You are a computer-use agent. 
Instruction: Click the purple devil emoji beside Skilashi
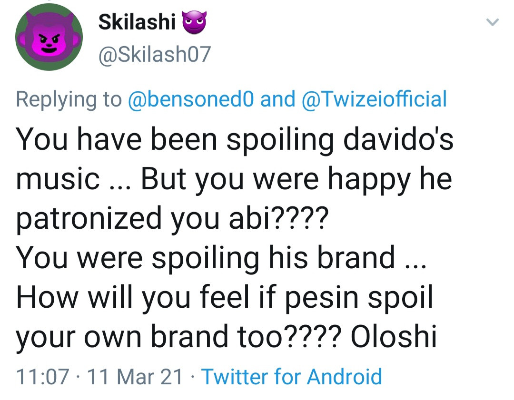[x=194, y=22]
